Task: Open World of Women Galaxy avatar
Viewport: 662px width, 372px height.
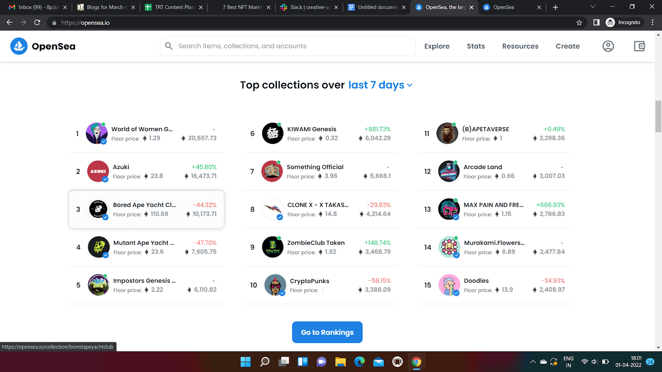Action: (x=96, y=133)
